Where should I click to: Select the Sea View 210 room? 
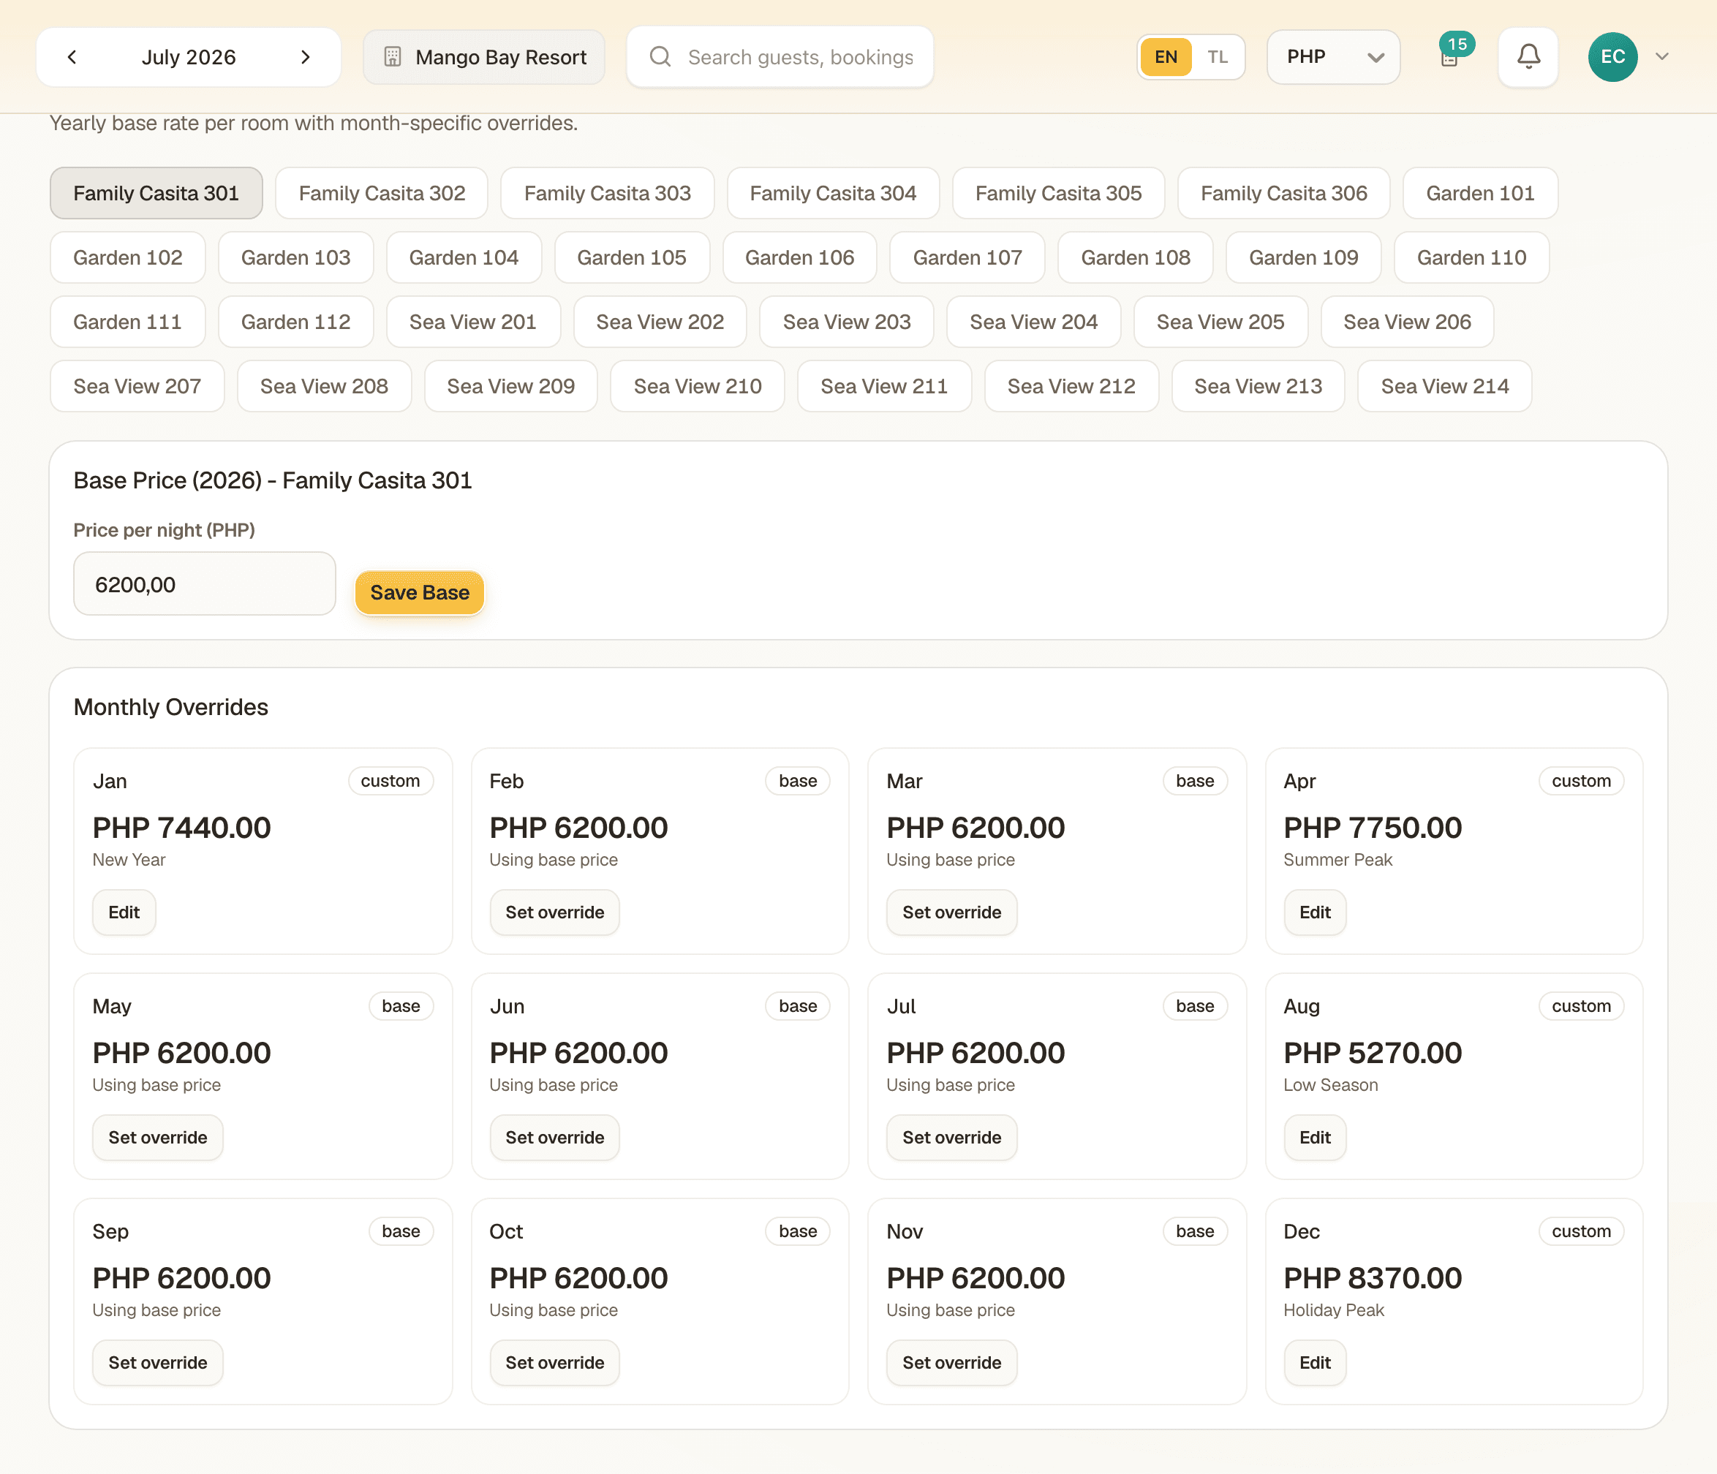(698, 386)
